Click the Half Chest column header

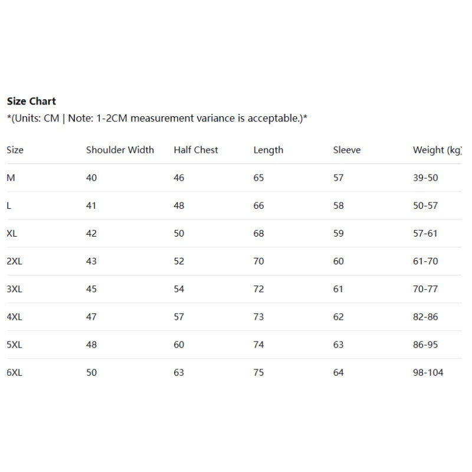coord(196,150)
